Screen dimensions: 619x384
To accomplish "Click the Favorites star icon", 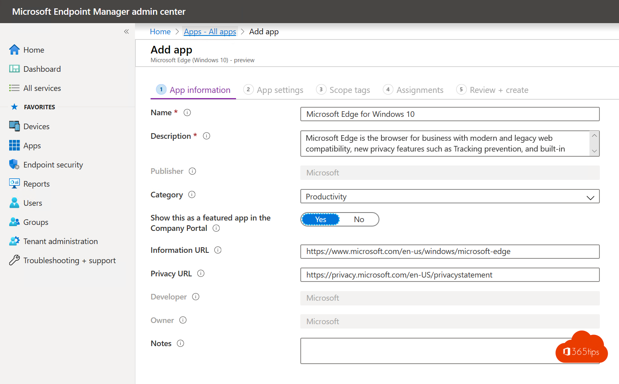I will point(14,106).
